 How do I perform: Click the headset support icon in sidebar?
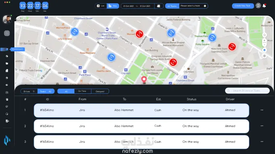[x=7, y=114]
